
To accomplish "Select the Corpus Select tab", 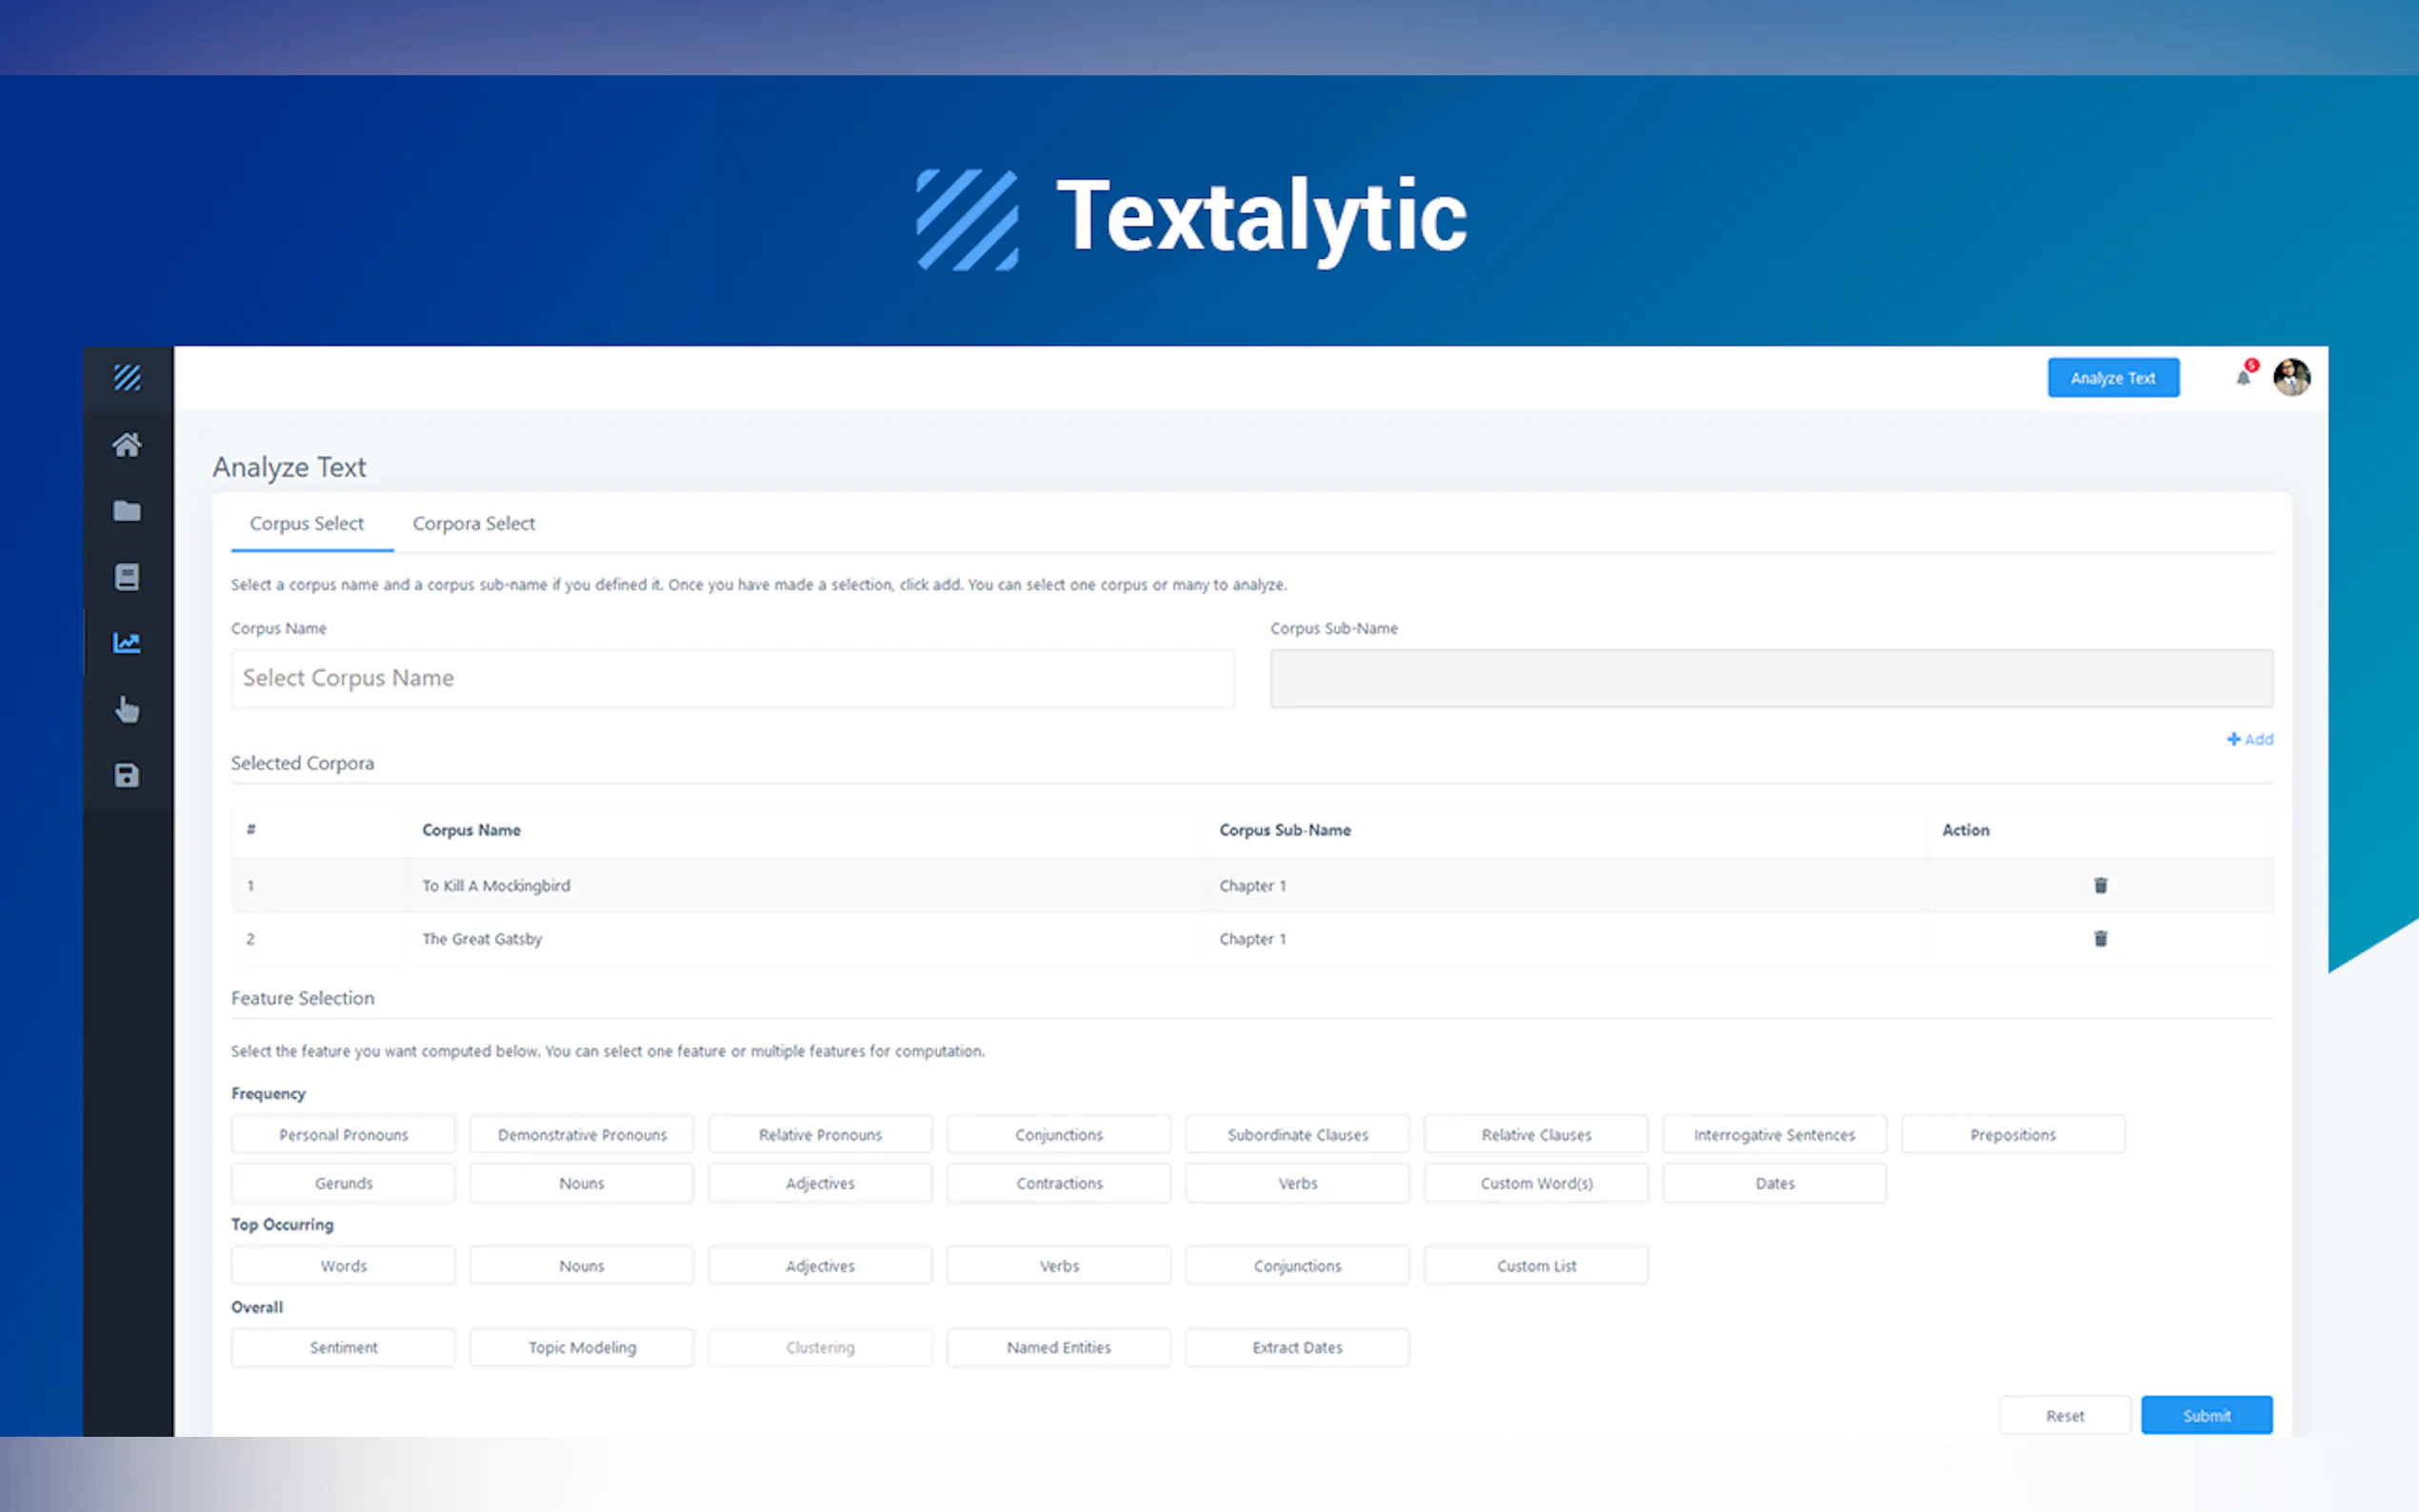I will click(306, 523).
